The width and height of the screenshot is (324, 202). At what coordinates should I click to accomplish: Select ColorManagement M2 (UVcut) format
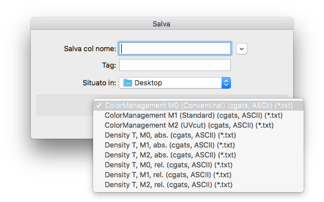(x=198, y=125)
